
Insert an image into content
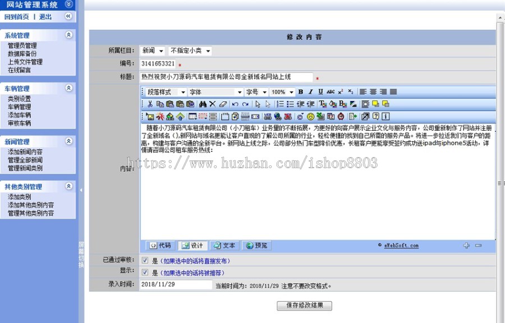(150, 116)
